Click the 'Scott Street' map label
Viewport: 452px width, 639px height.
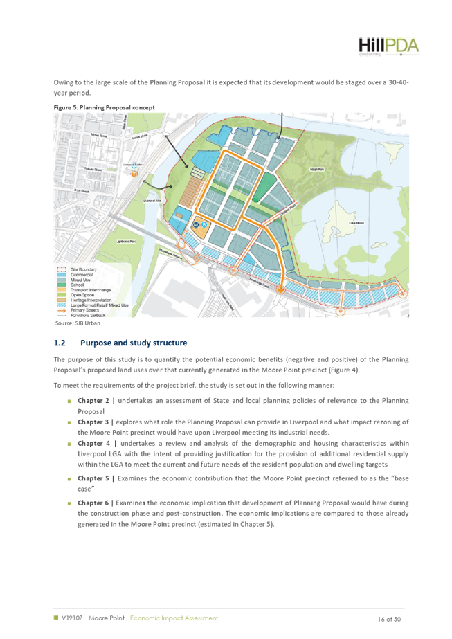(82, 190)
